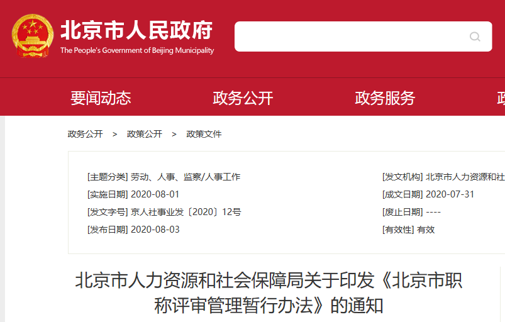The width and height of the screenshot is (505, 322).
Task: Click the 成文日期 value 2020-07-31
Action: pyautogui.click(x=450, y=194)
